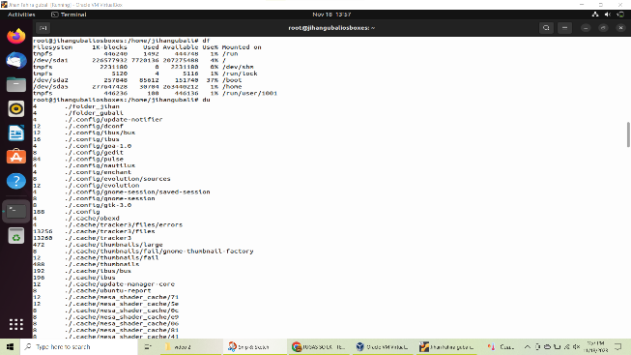Click './.config/gnome-session/saved-session' line
Image resolution: width=631 pixels, height=355 pixels.
[137, 192]
